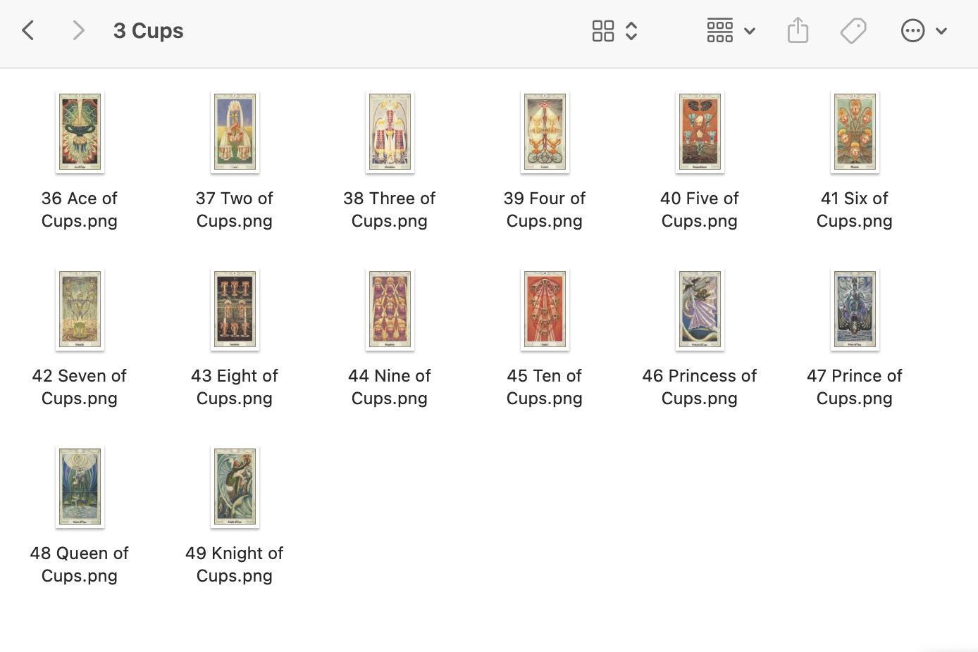Click the filename 42 Seven of Cups.png
978x652 pixels.
pos(80,387)
